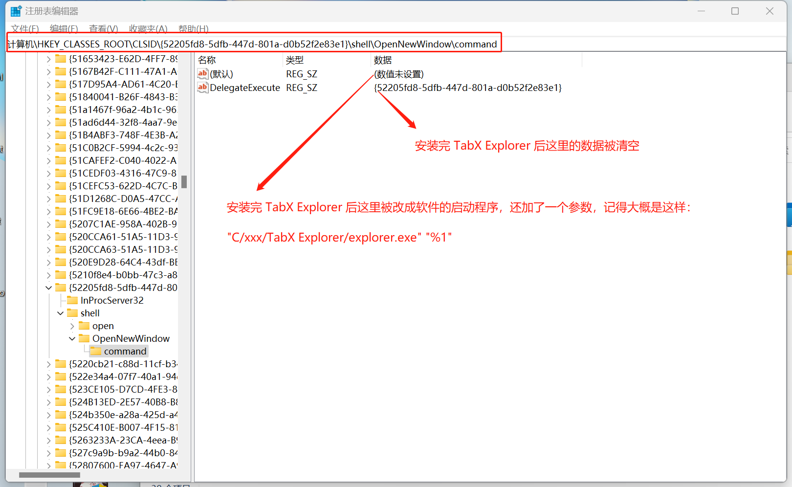Click the {52205fd8-5dfb-447d-801a-d0b52f2e83e1} data cell
The width and height of the screenshot is (792, 487).
click(x=468, y=88)
